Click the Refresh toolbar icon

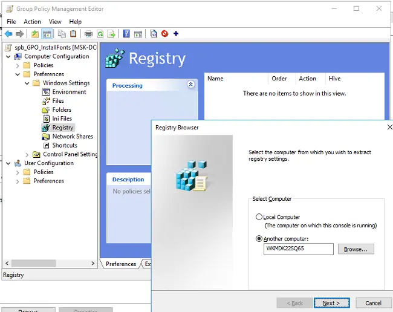pyautogui.click(x=100, y=34)
